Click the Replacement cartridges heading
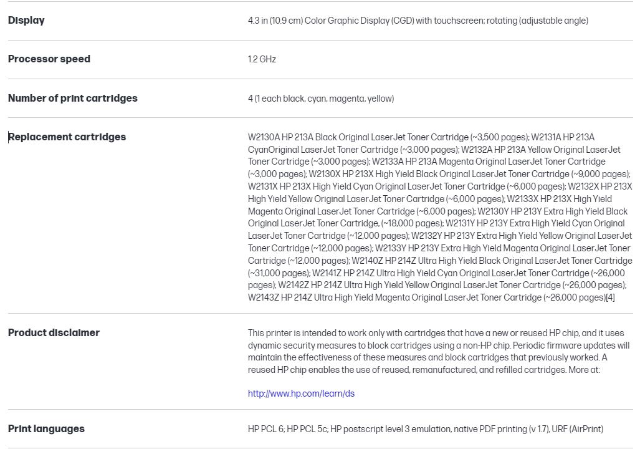The image size is (640, 449). (67, 137)
